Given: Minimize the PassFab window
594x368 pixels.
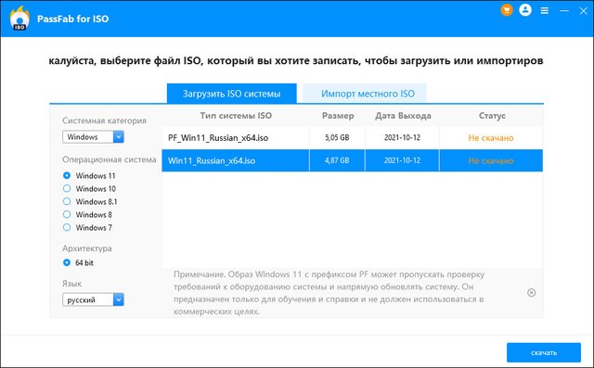Looking at the screenshot, I should point(564,10).
